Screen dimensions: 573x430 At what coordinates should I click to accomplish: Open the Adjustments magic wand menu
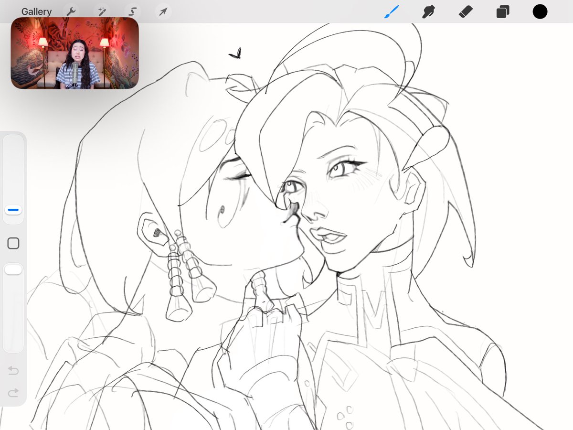pos(101,11)
